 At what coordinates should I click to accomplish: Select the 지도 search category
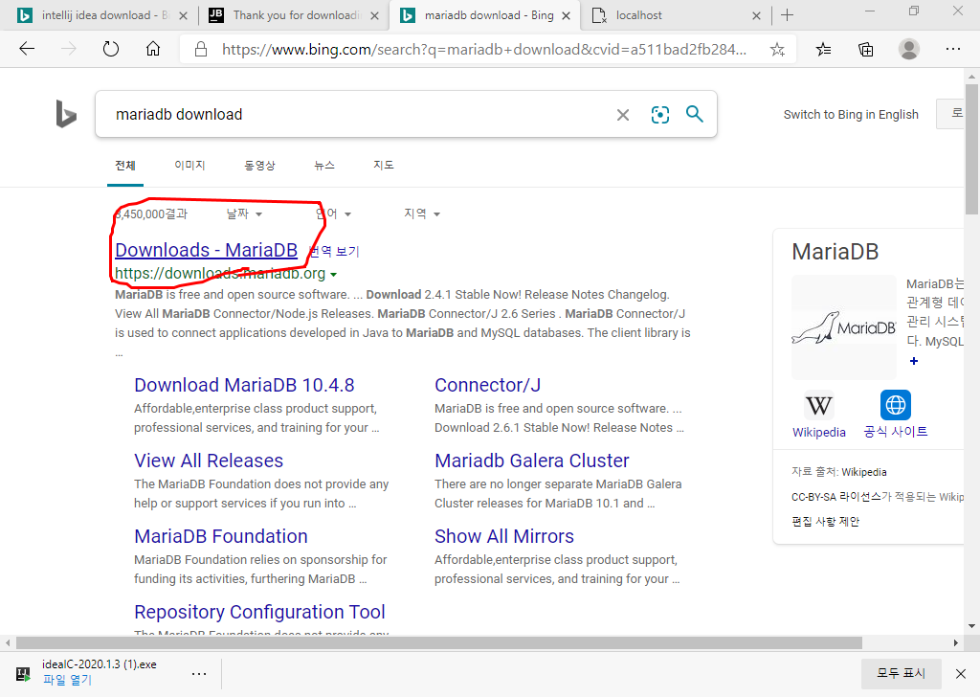point(383,165)
